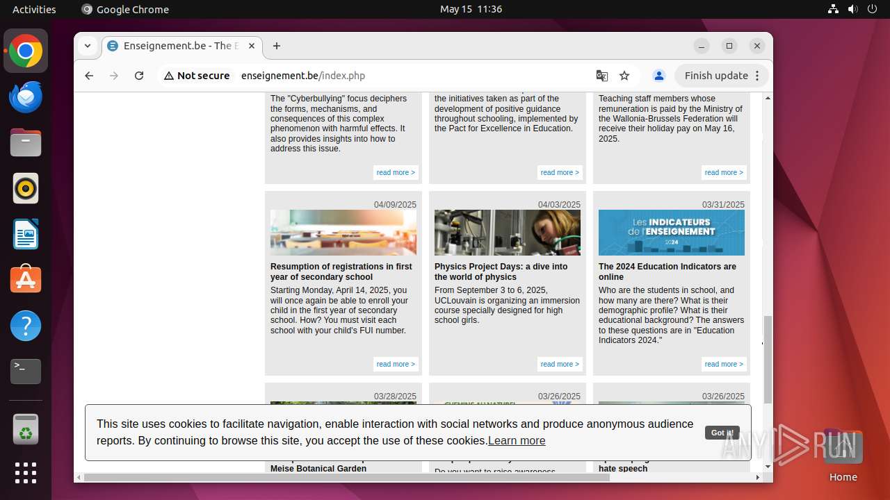The image size is (890, 500).
Task: Open Rhythmbox music player in dock
Action: point(26,188)
